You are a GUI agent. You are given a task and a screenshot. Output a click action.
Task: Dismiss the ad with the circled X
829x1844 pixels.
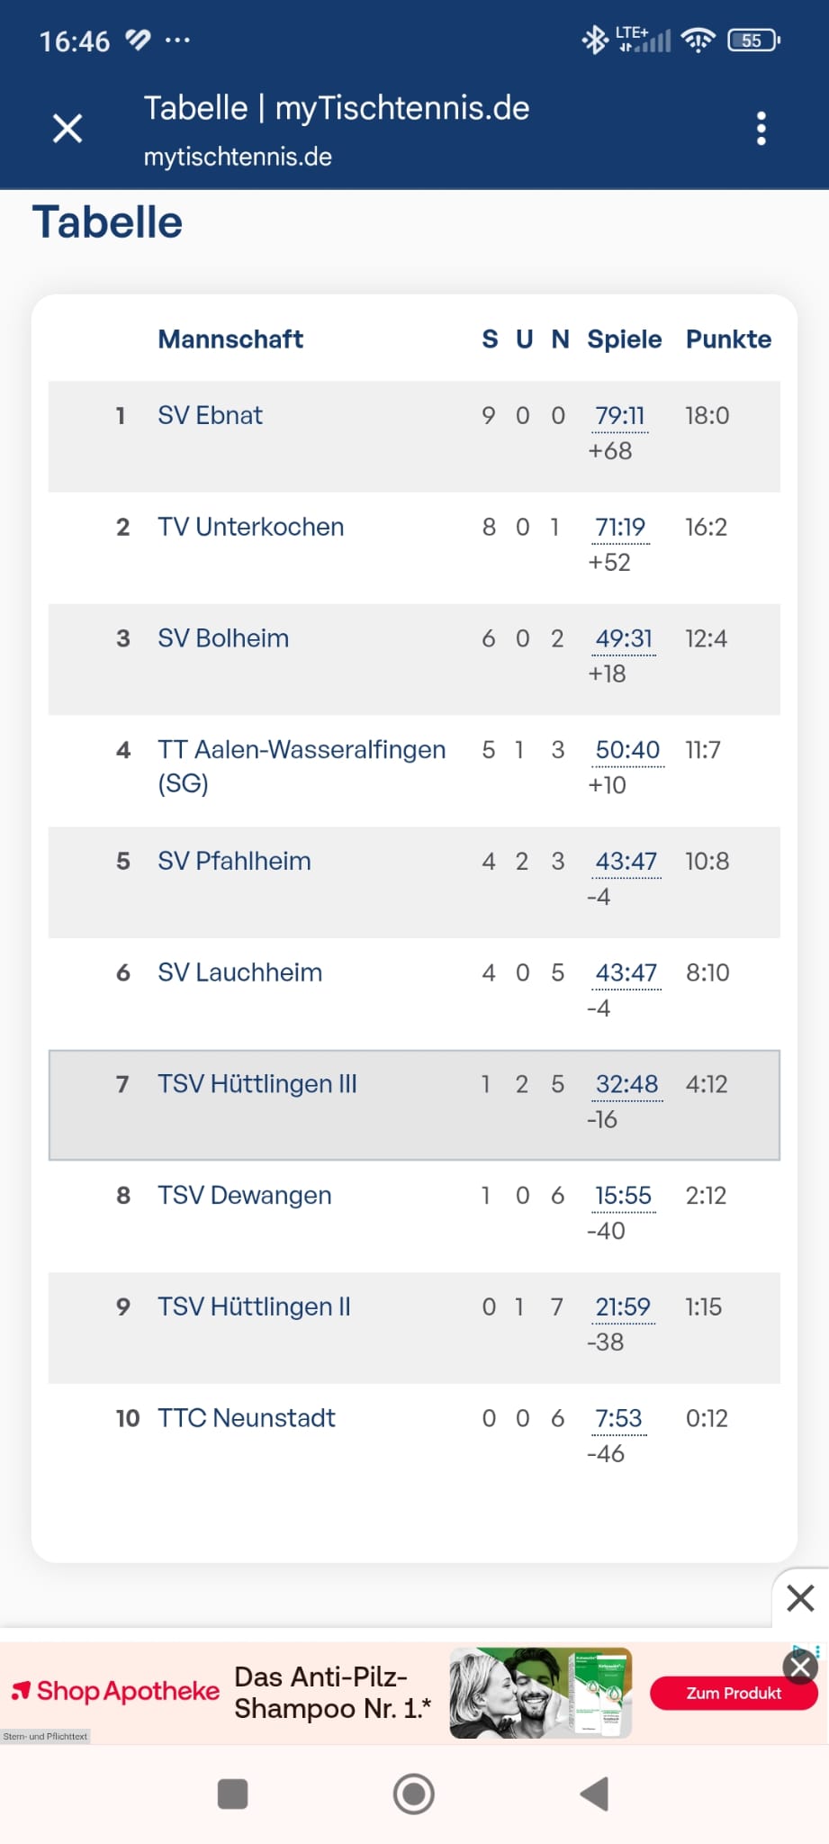coord(800,1668)
